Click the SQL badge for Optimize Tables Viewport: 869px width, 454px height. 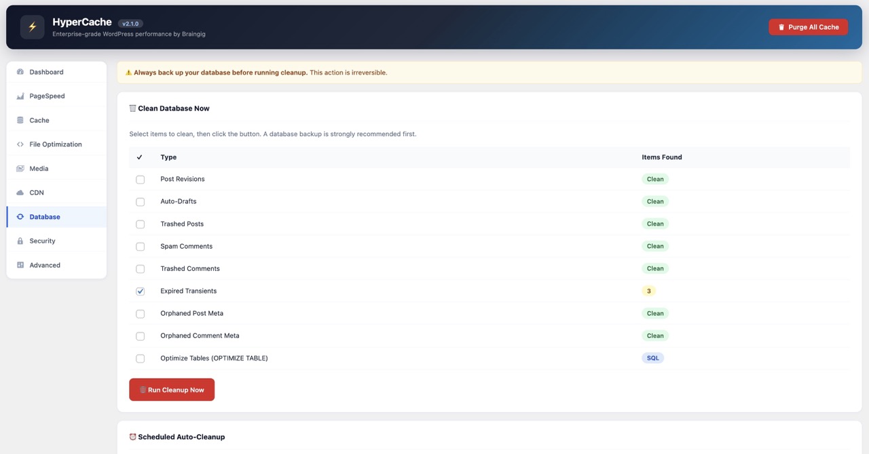pyautogui.click(x=652, y=358)
